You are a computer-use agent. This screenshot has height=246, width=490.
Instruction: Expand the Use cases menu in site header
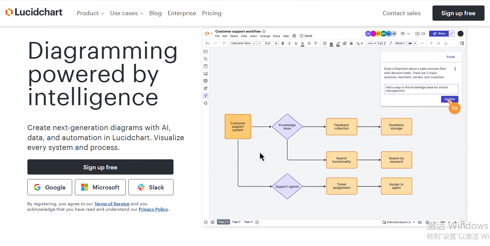coord(127,13)
